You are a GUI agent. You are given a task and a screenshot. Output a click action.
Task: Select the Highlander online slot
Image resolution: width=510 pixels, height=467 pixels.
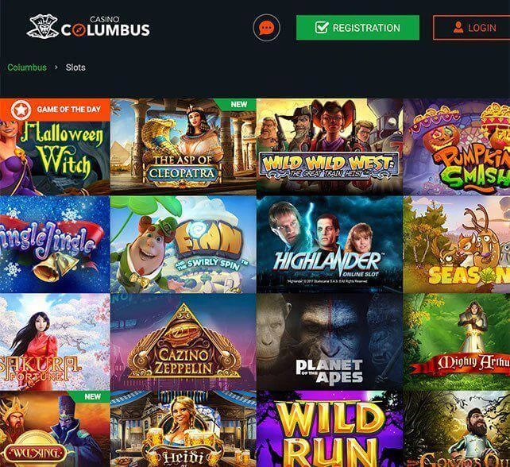(330, 245)
